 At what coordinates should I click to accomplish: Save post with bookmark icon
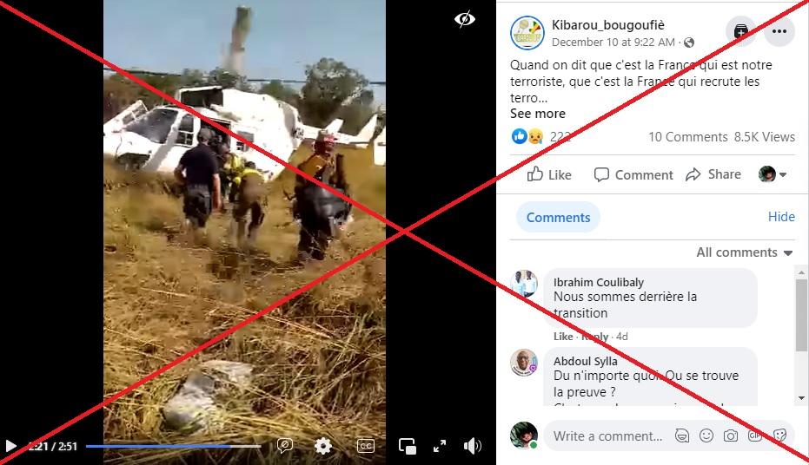pyautogui.click(x=740, y=31)
